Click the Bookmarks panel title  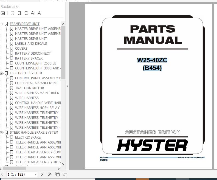(x=10, y=7)
